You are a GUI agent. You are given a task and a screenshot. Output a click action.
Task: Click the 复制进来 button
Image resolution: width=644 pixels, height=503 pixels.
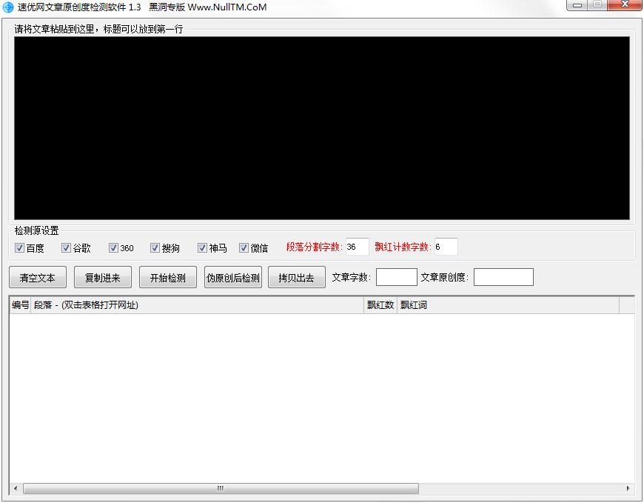point(103,277)
